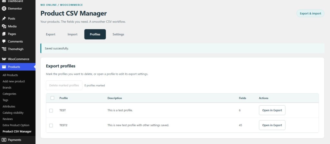The width and height of the screenshot is (330, 144).
Task: Click 'This is a test profile.' description
Action: click(120, 110)
